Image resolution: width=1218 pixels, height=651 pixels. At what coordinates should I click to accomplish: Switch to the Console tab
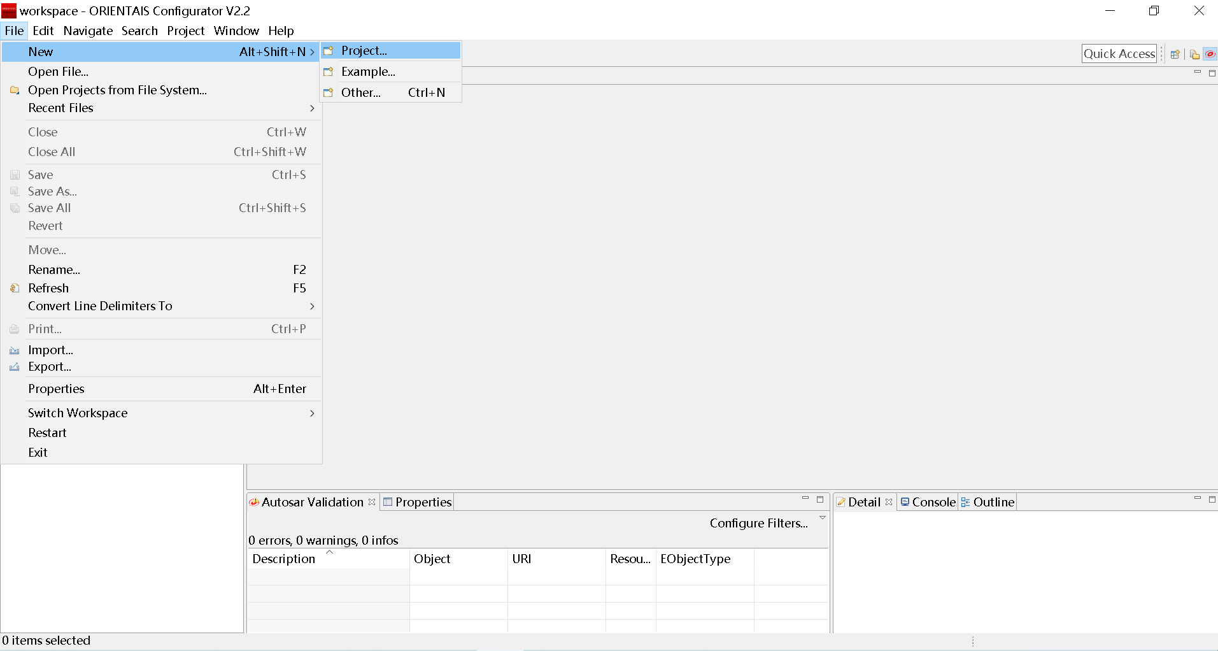933,502
